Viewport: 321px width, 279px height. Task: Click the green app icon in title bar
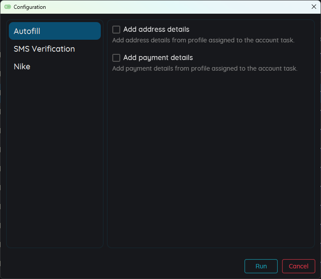8,7
